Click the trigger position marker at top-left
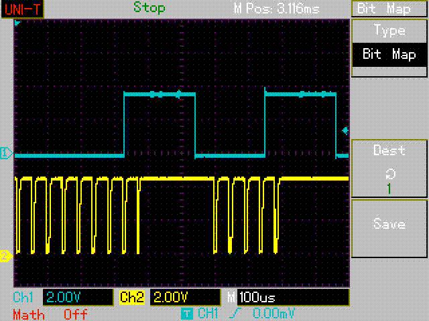 click(x=17, y=23)
